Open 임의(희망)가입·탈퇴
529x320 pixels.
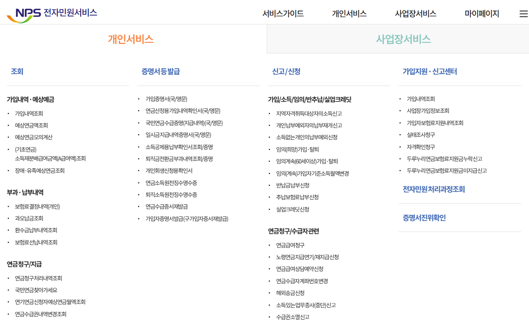click(x=298, y=150)
